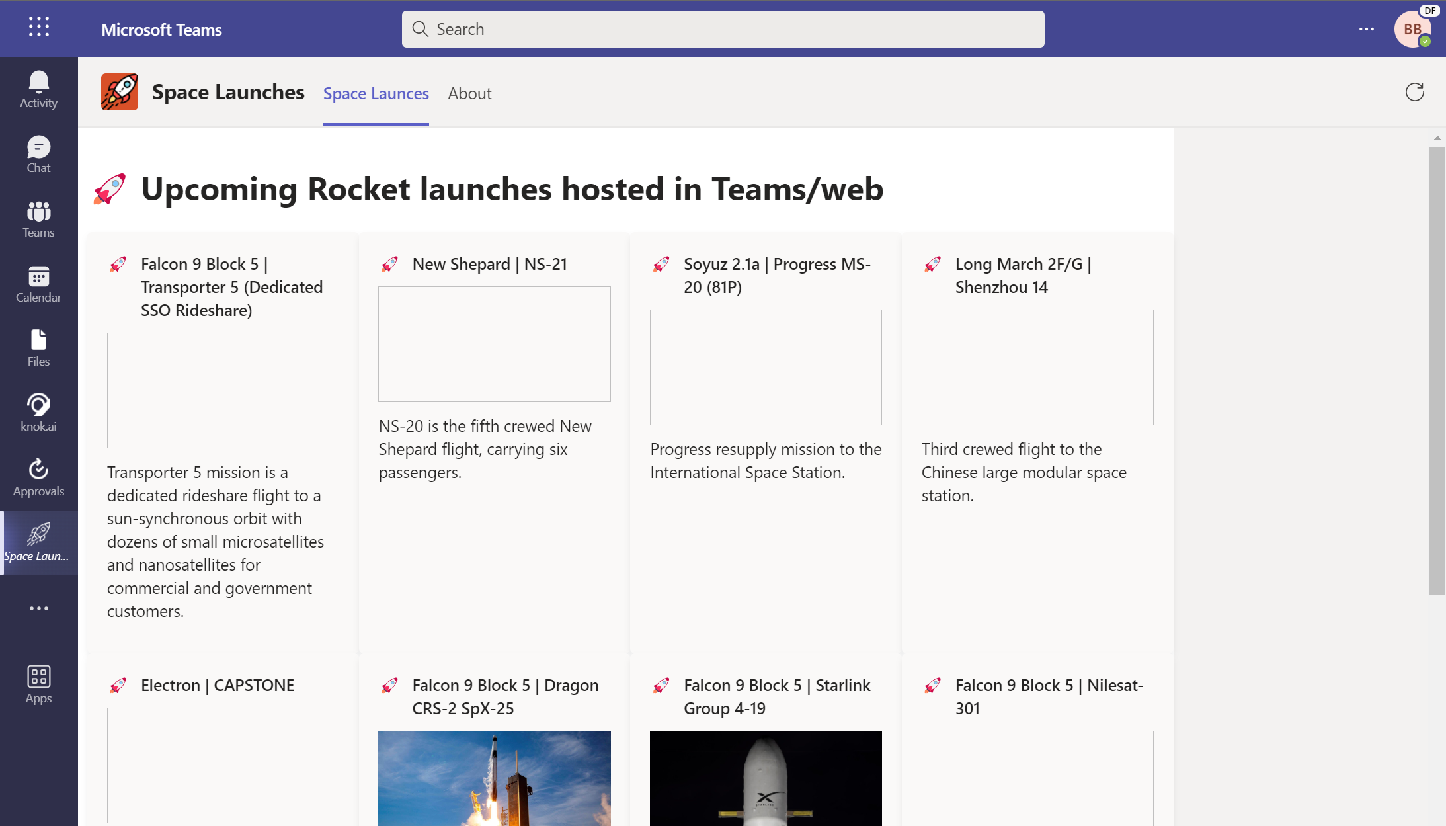Click 'Electron | CAPSTONE' title
The height and width of the screenshot is (826, 1446).
click(218, 685)
